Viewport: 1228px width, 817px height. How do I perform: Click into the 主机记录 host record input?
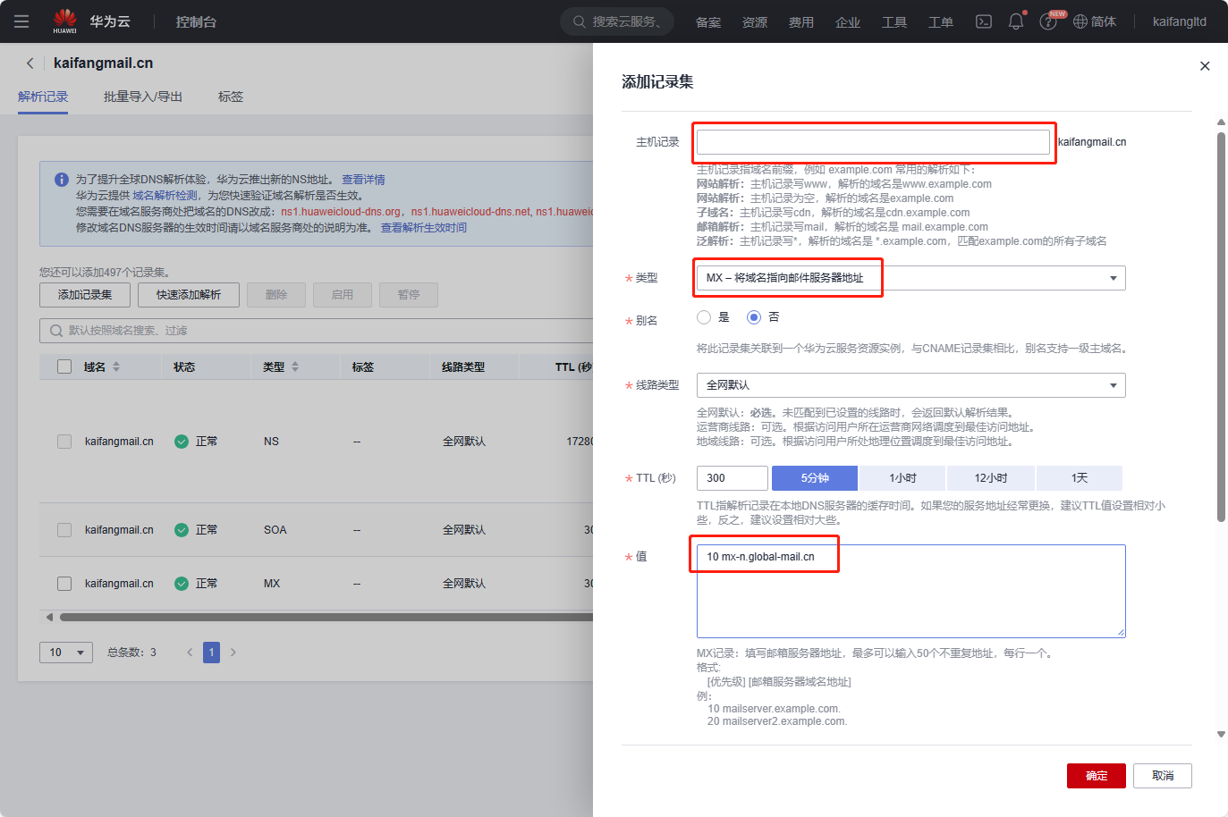tap(873, 142)
